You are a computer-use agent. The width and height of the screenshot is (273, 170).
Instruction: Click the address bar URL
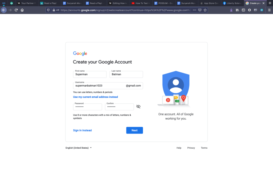pos(126,10)
